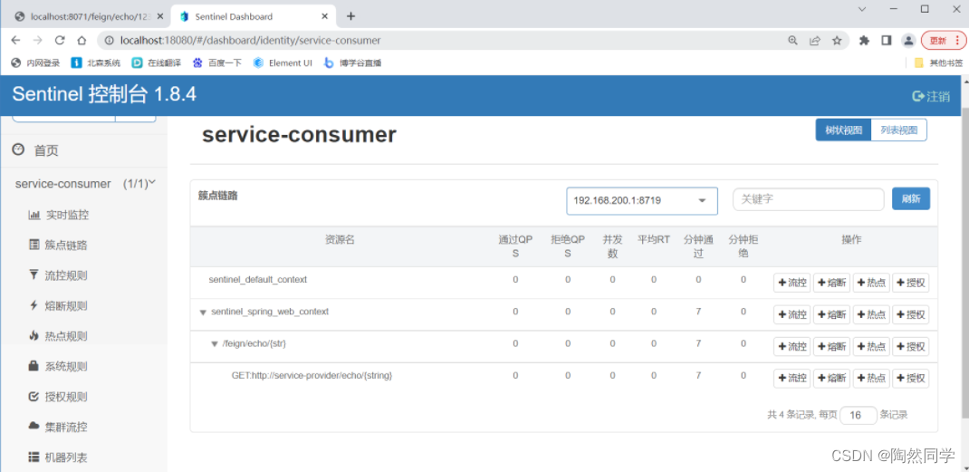Reload the page with the refresh icon
969x472 pixels.
tap(60, 40)
